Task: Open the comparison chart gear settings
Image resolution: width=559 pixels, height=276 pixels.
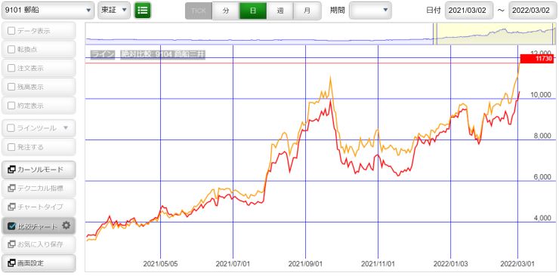Action: click(x=66, y=225)
